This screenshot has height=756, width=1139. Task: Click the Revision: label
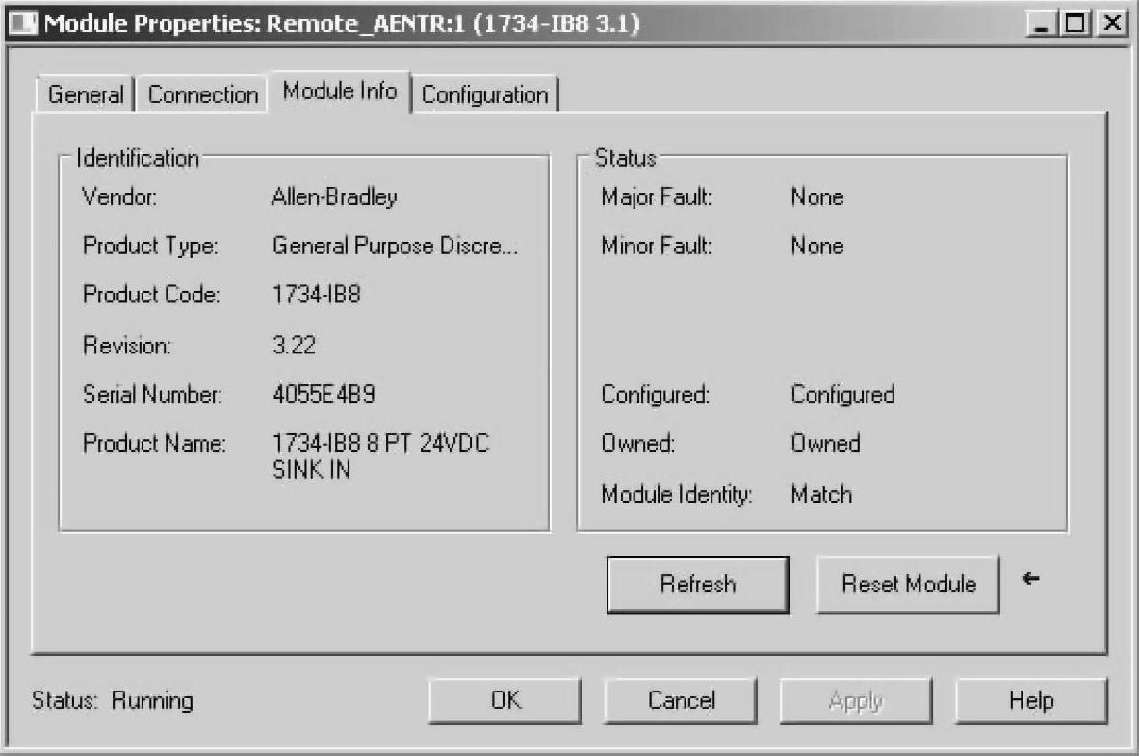(x=127, y=345)
